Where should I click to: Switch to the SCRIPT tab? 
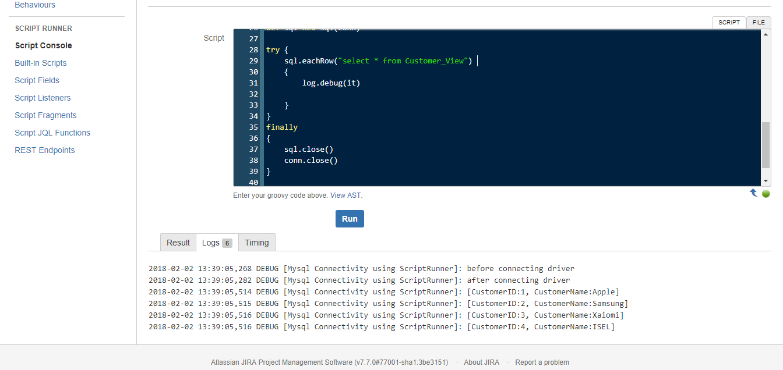(x=729, y=22)
